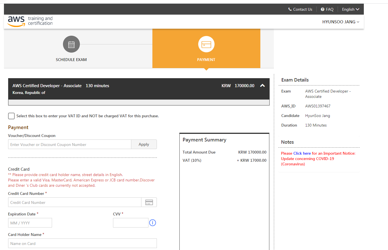Open the Contact Us link
The image size is (388, 250).
click(300, 9)
